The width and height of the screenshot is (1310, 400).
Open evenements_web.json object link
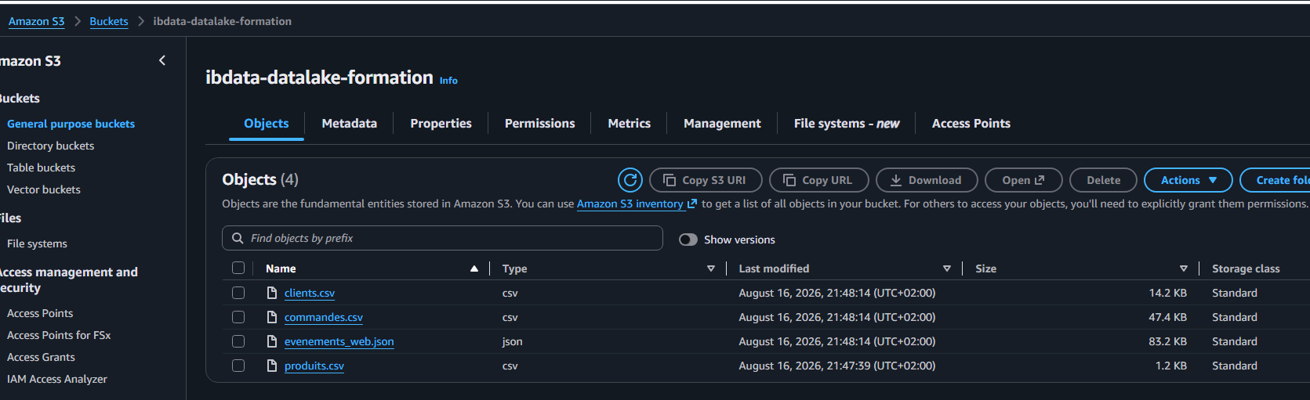coord(339,341)
